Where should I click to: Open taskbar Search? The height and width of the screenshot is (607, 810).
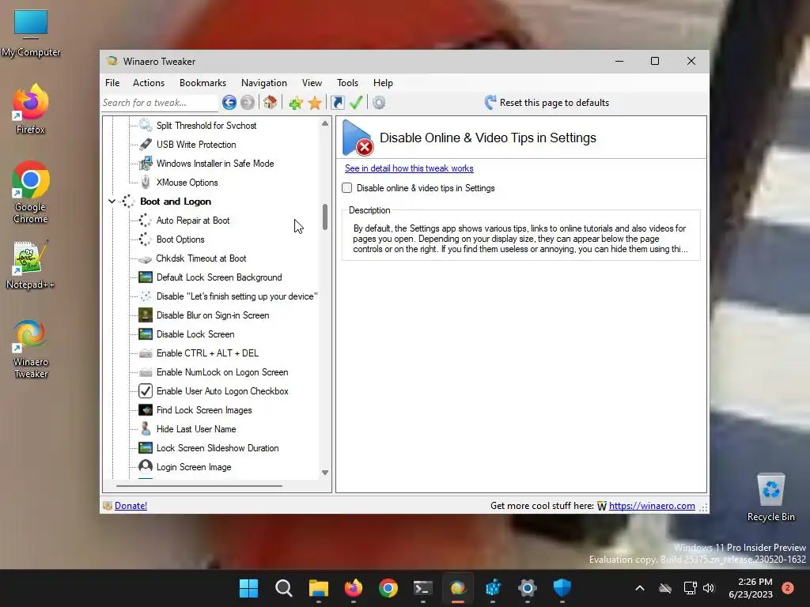tap(284, 588)
